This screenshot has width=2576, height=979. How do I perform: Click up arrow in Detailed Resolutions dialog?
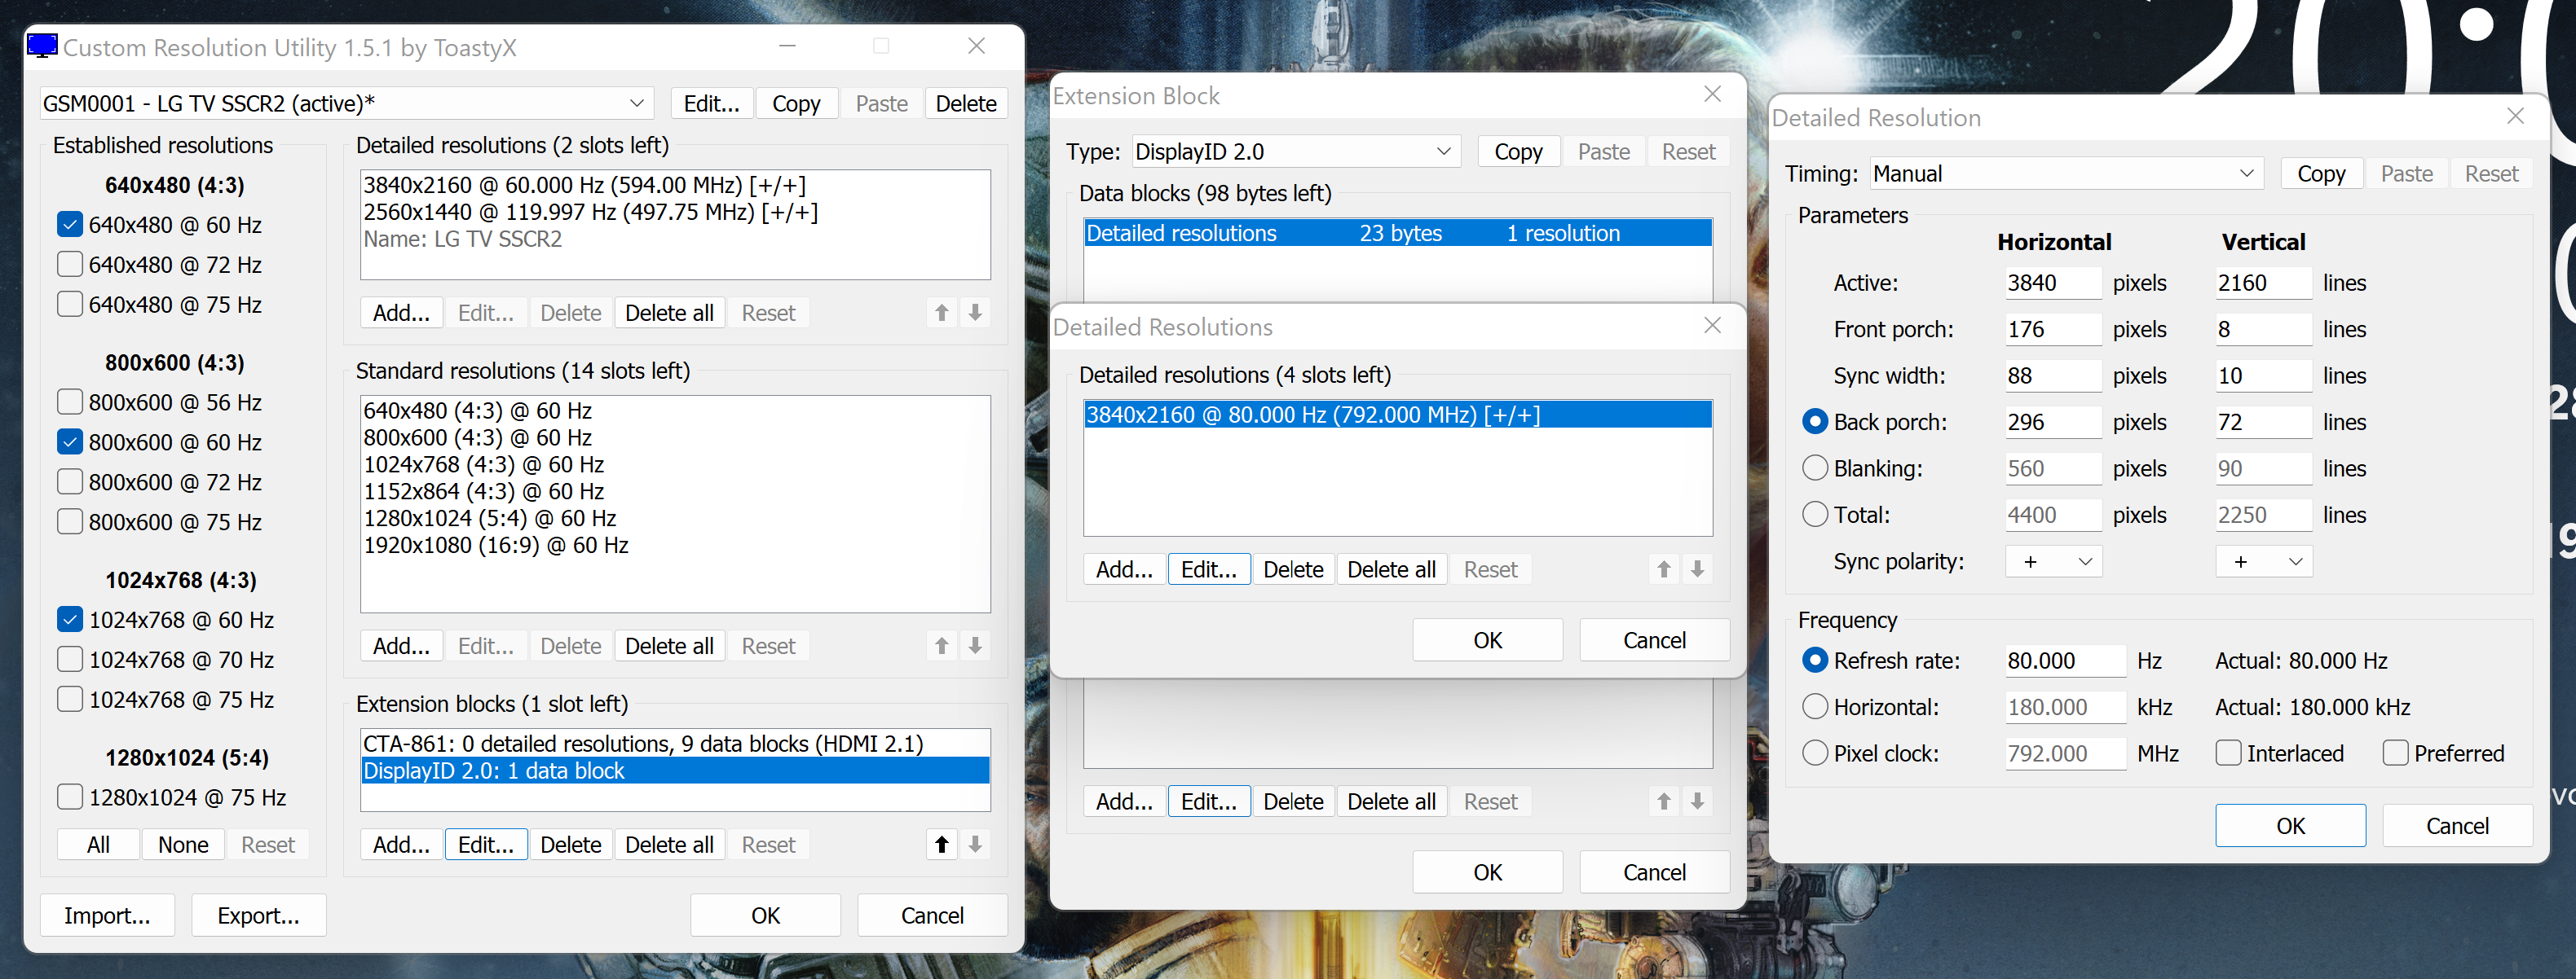1663,569
